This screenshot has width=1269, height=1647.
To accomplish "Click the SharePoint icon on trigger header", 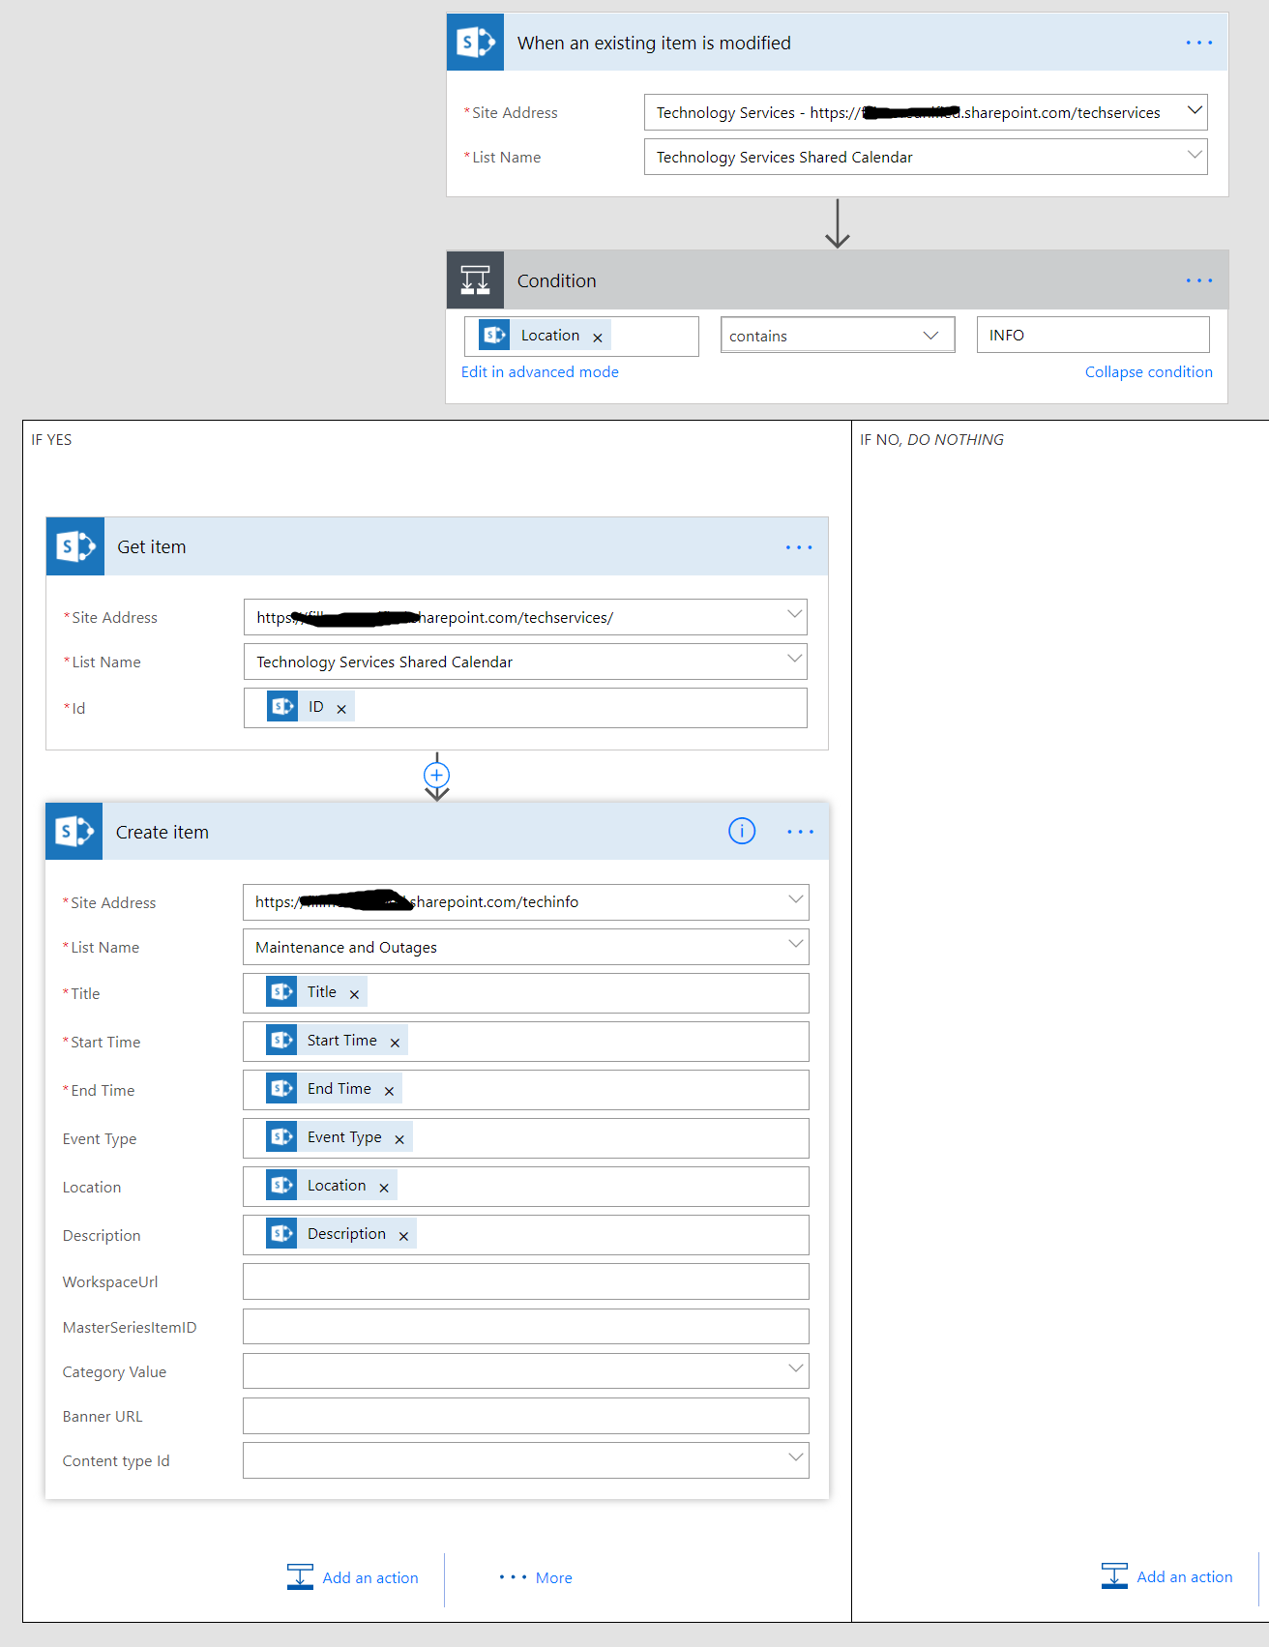I will coord(475,42).
